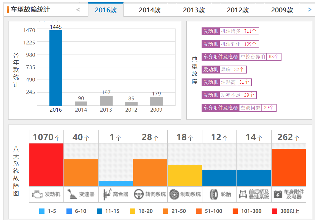
Task: Click the red 300以上 legend swatch
Action: click(x=274, y=211)
